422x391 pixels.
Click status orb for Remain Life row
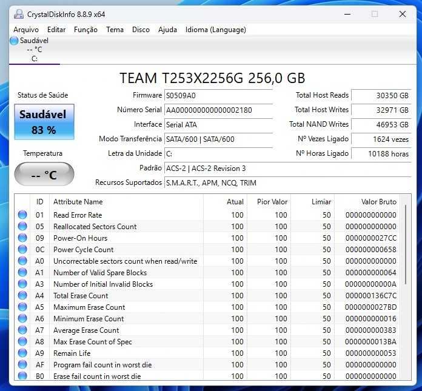click(22, 353)
